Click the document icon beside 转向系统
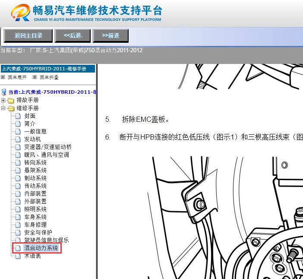This screenshot has width=303, height=279. tap(18, 162)
